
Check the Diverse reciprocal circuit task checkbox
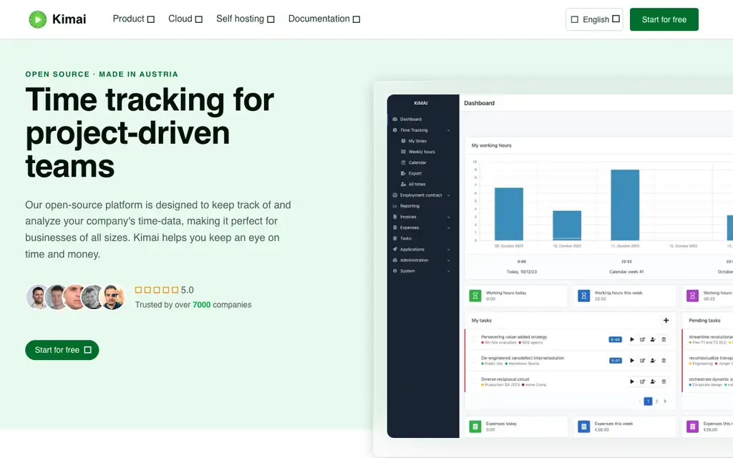[474, 381]
